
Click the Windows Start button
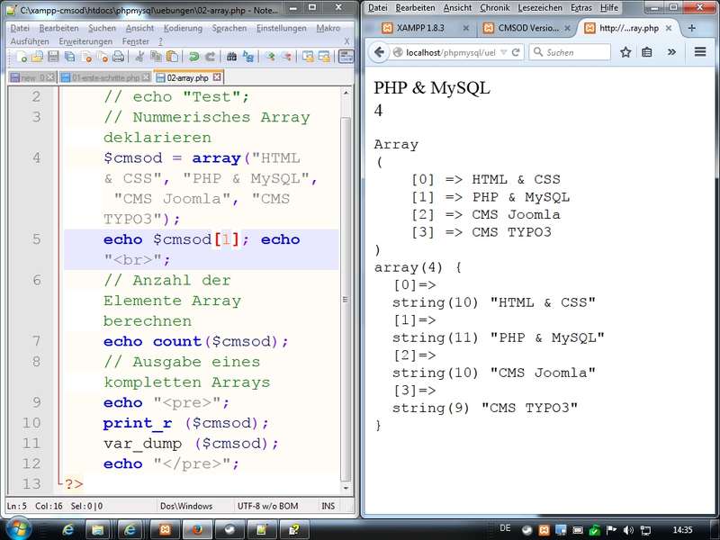(19, 528)
